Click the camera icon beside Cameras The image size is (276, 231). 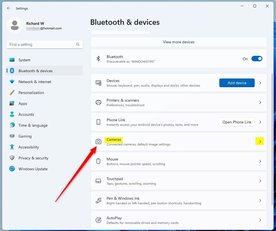point(98,142)
